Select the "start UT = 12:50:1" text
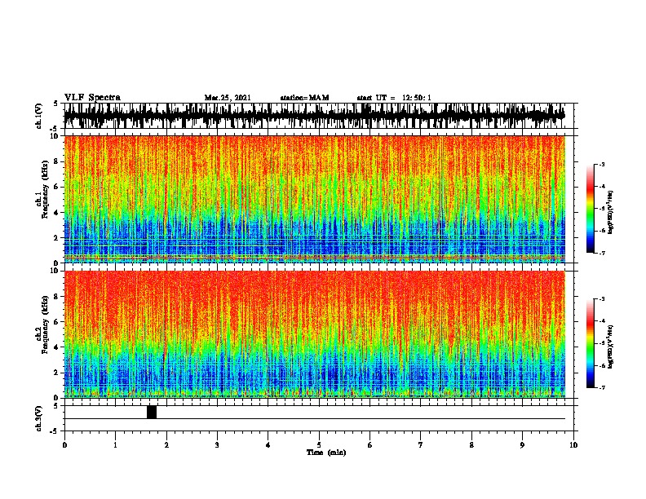This screenshot has width=646, height=499. pyautogui.click(x=394, y=98)
